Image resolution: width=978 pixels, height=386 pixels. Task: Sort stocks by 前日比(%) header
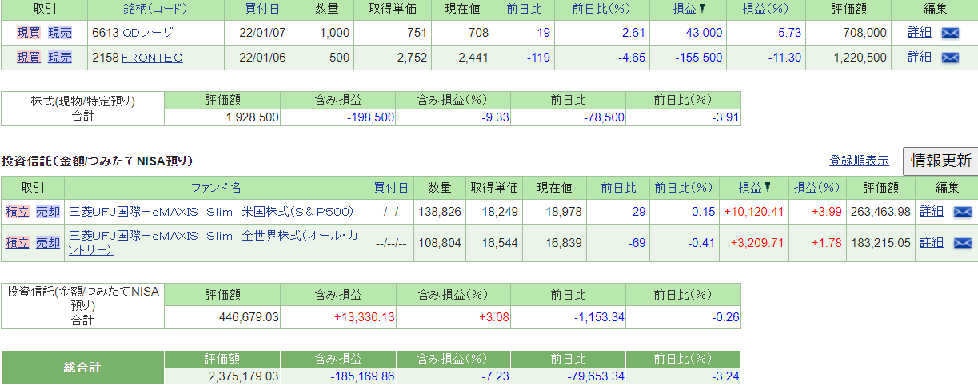601,10
